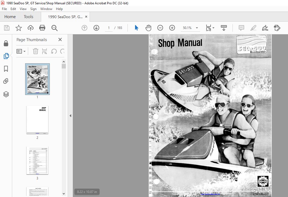This screenshot has height=197, width=288.
Task: Select the page 3 thumbnail
Action: (x=37, y=160)
